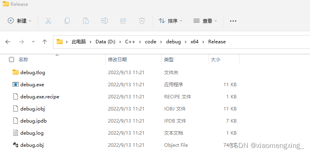The image size is (310, 153).
Task: Sort by 大小 column header
Action: click(x=216, y=60)
